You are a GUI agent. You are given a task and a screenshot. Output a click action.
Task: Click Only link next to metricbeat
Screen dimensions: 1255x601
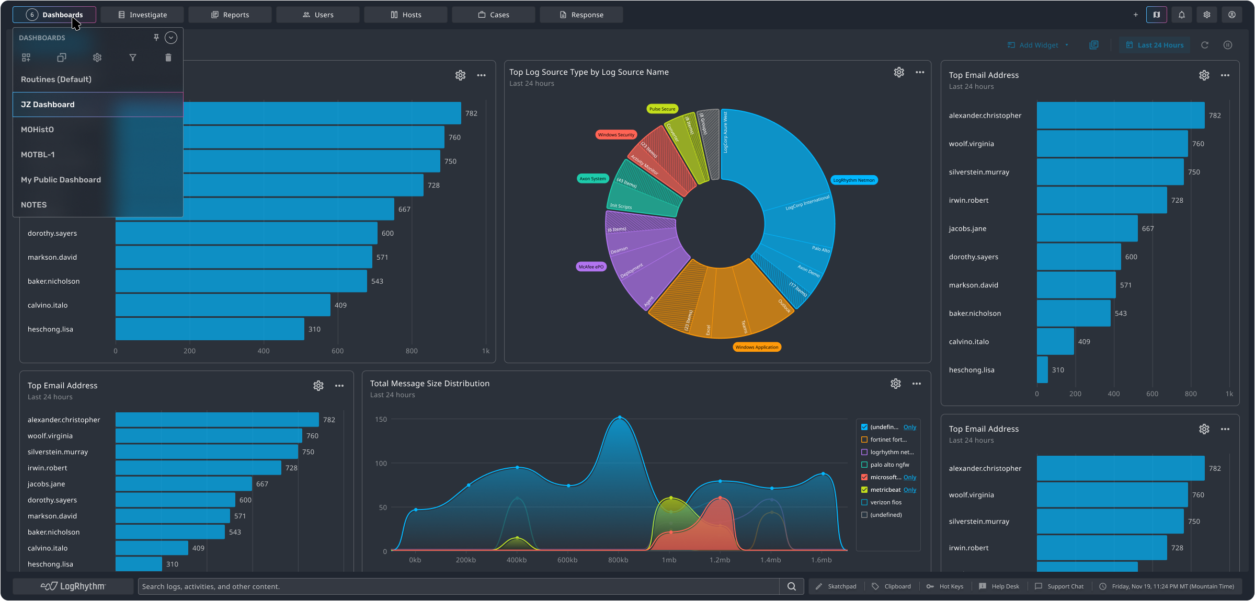[910, 490]
